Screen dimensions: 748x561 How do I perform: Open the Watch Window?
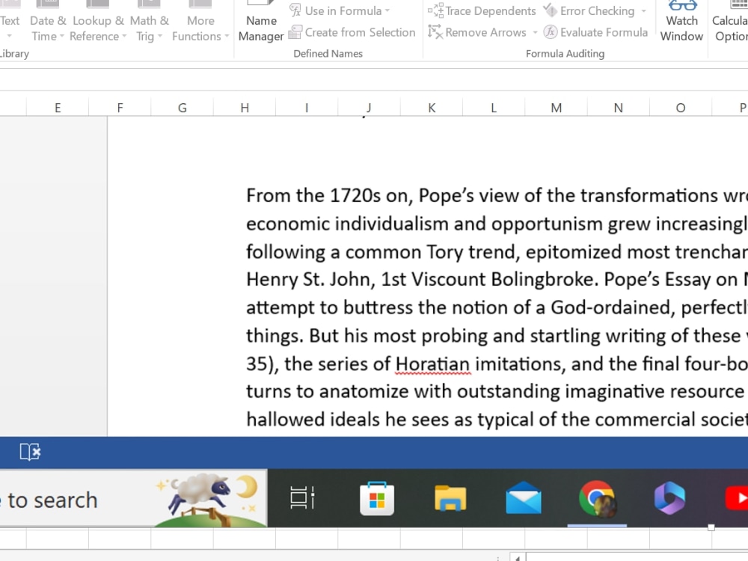click(x=681, y=22)
